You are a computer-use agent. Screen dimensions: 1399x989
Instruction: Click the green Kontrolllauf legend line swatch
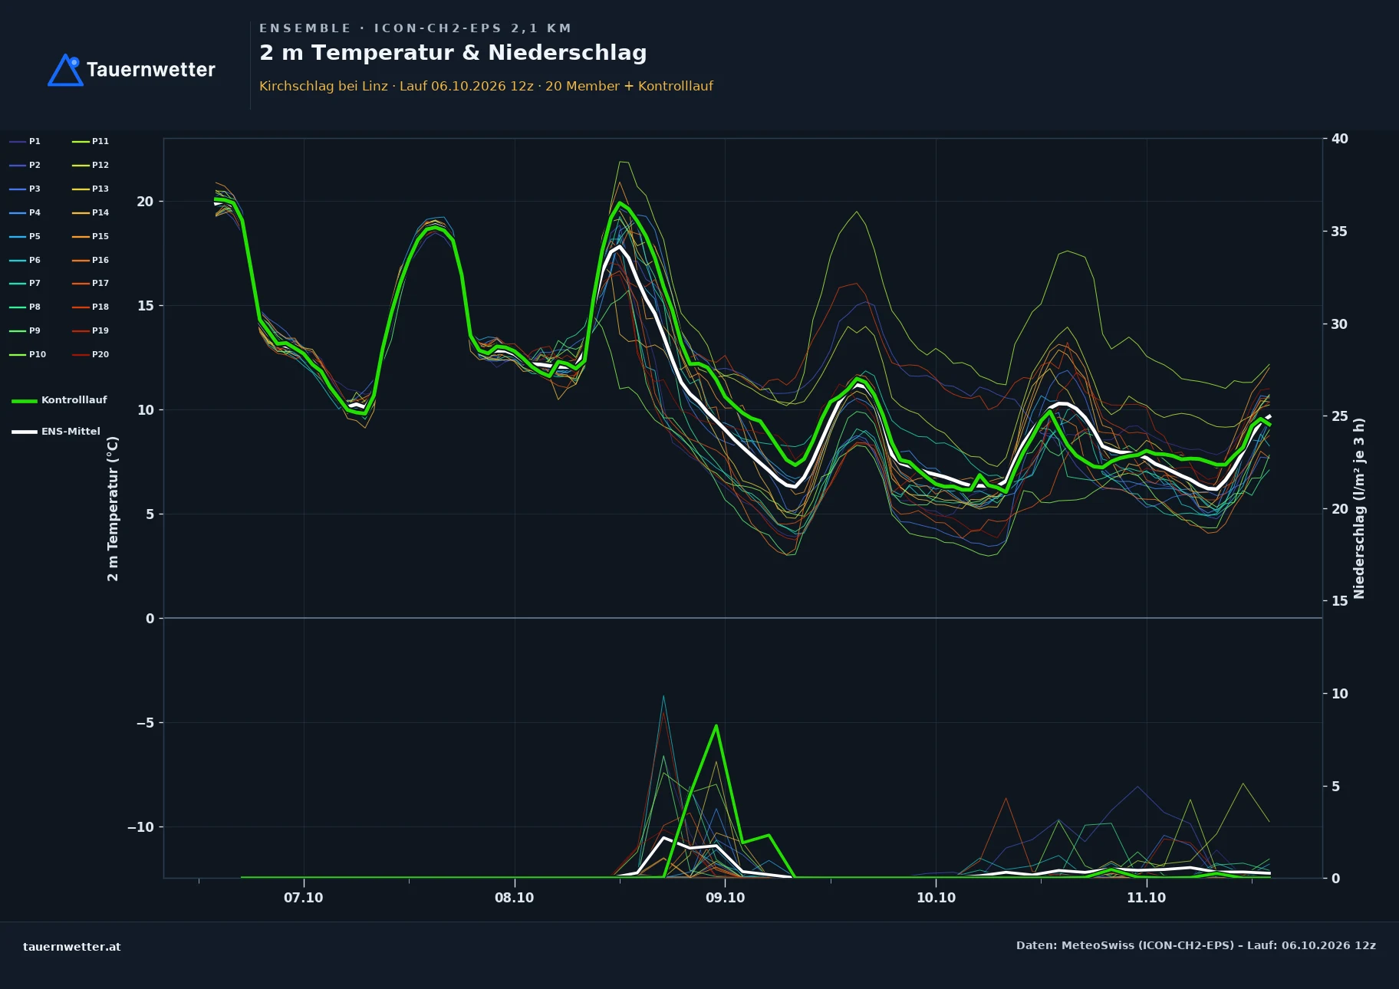[25, 401]
